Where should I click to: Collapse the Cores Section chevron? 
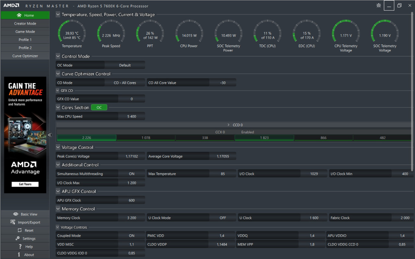(x=58, y=107)
